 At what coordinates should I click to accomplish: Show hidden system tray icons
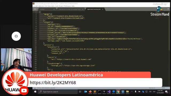point(132,92)
